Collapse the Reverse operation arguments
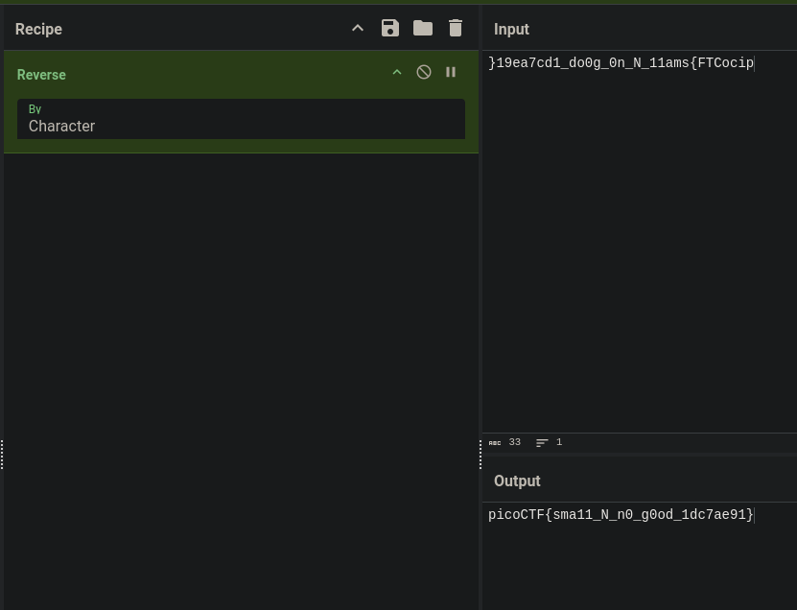This screenshot has width=797, height=610. 397,72
